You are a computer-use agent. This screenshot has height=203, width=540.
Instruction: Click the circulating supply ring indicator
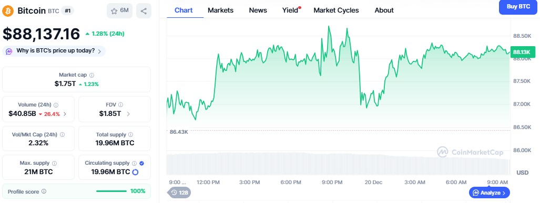[135, 172]
